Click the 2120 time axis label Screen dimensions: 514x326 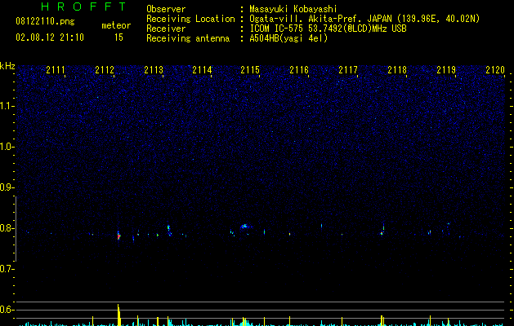[495, 70]
